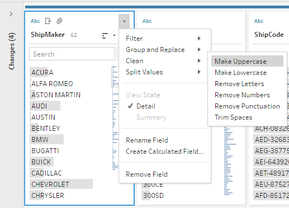Open the Clean submenu
289x208 pixels.
pyautogui.click(x=165, y=61)
